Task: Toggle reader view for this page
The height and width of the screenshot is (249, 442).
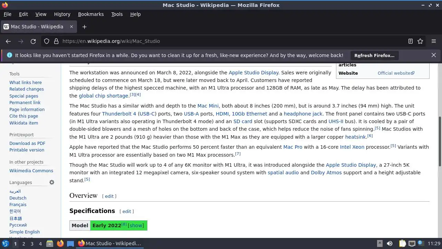Action: 411,41
